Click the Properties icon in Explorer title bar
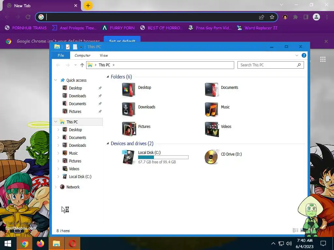Viewport: 334px width, 250px height. (68, 47)
